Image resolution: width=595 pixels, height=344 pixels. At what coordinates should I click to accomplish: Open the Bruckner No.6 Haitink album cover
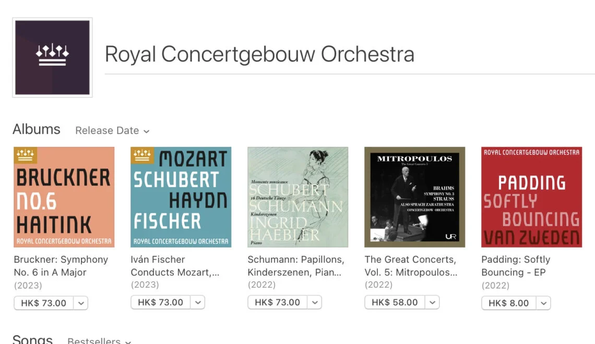click(64, 197)
